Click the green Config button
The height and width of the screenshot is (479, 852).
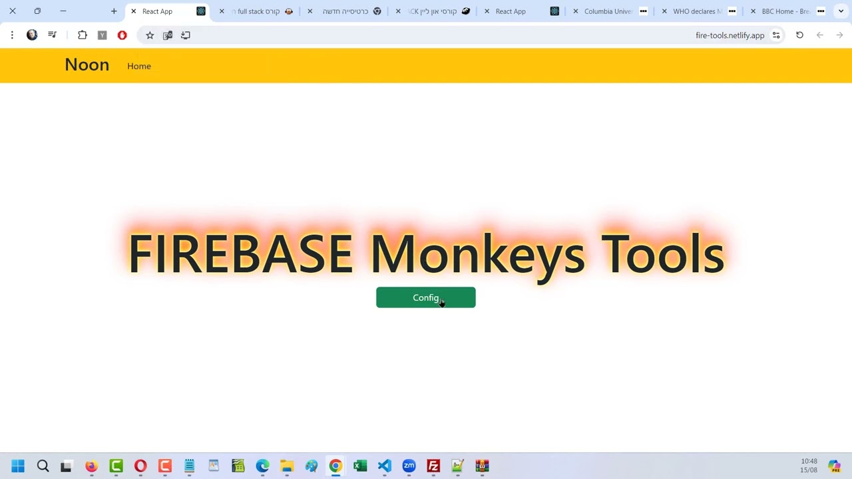(x=426, y=297)
